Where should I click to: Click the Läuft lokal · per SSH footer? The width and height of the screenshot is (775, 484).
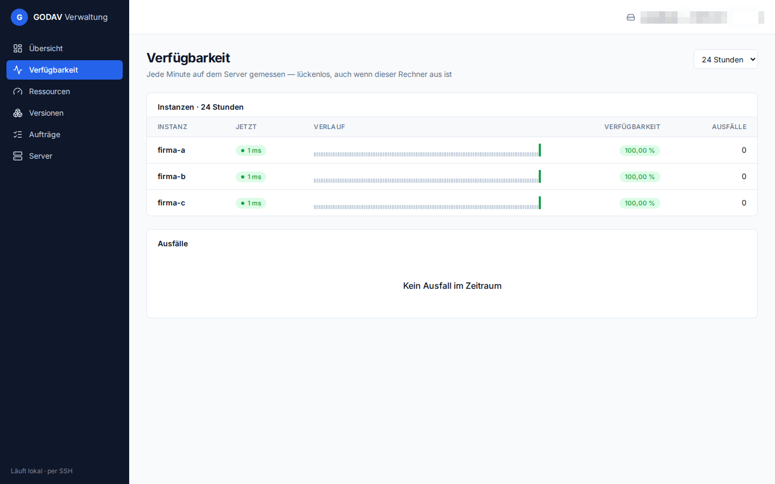point(41,471)
